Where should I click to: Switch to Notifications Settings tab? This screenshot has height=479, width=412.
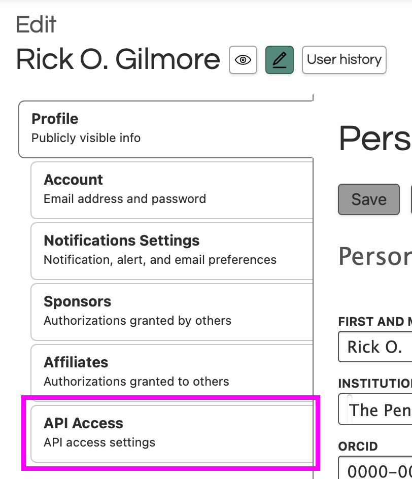(x=171, y=250)
